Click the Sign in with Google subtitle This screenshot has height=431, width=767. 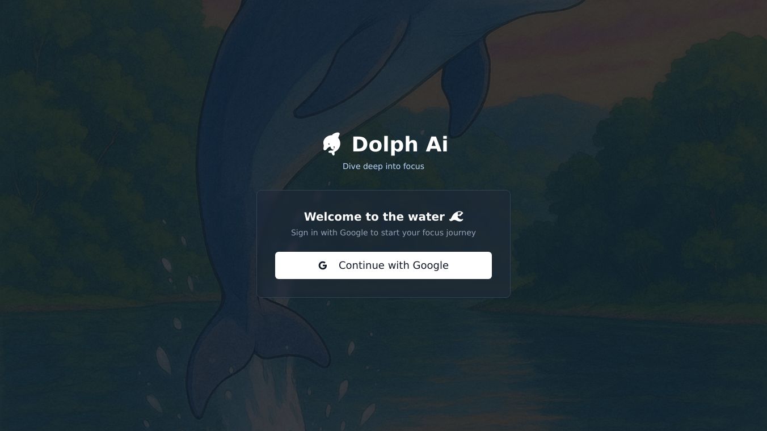coord(383,233)
